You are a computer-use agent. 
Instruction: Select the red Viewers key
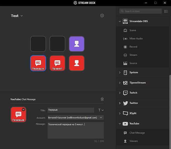[x=77, y=63]
